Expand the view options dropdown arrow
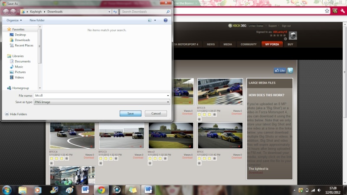 pos(155,20)
